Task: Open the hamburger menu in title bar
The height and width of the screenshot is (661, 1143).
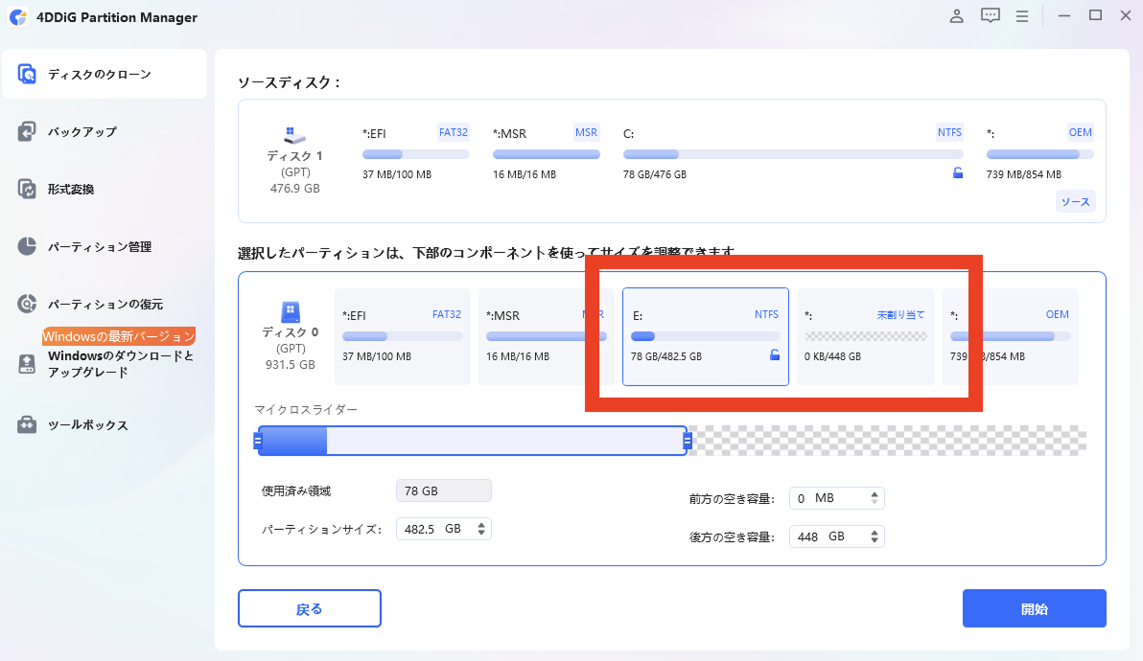Action: click(1022, 16)
